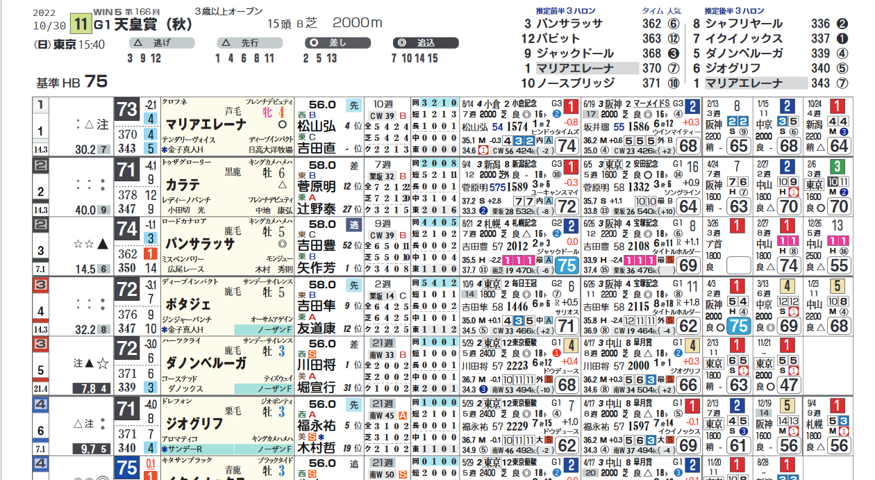
Task: Click odds value 14.5 for パンサラッサ
Action: coord(85,268)
